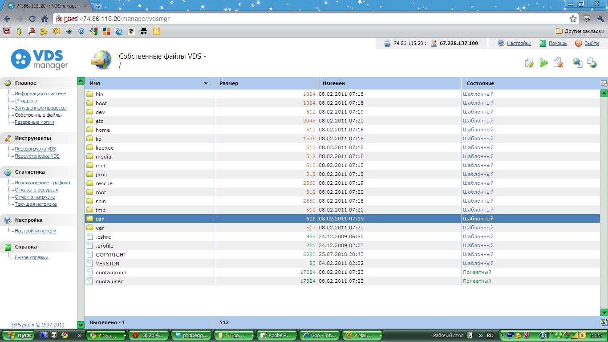Collapse the Инструменты sidebar section
The height and width of the screenshot is (342, 608).
pos(32,138)
